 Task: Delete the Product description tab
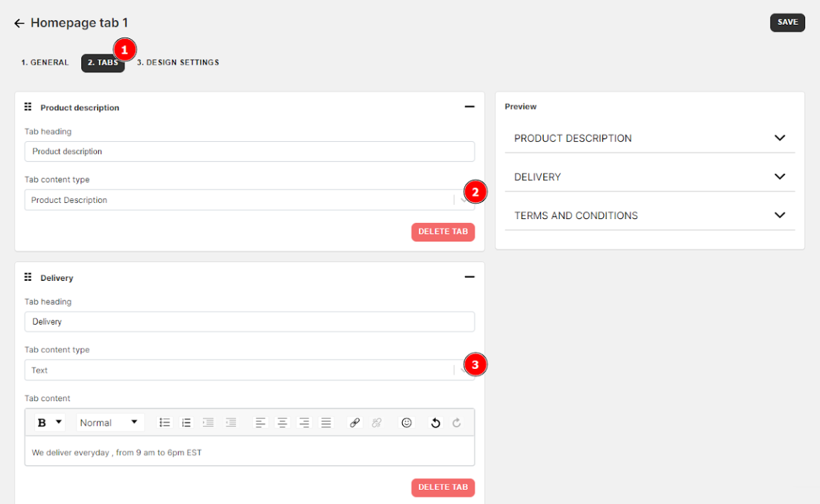coord(443,232)
